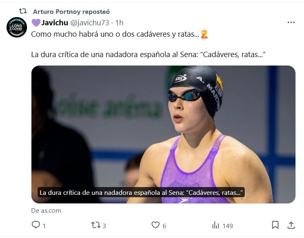304x238 pixels.
Task: Click the Long Covid profile avatar
Action: pos(17,28)
